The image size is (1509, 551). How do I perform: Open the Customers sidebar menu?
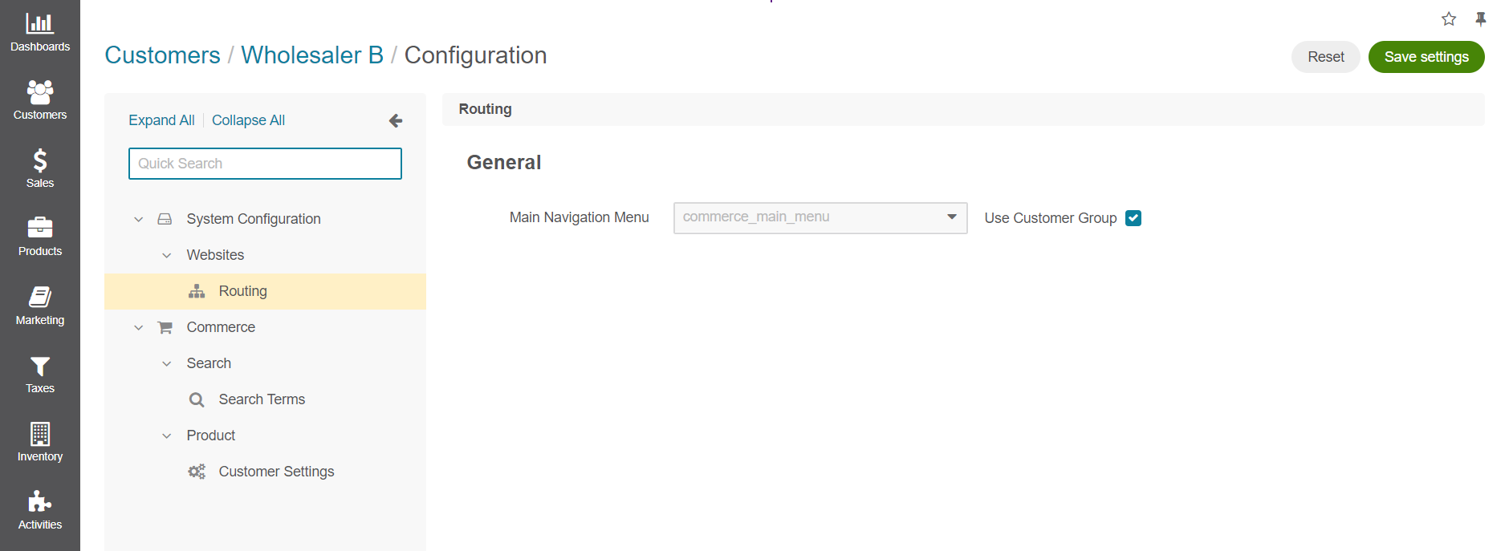coord(39,100)
